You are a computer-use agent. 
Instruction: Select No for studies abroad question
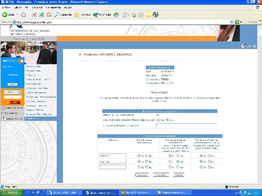point(168,120)
